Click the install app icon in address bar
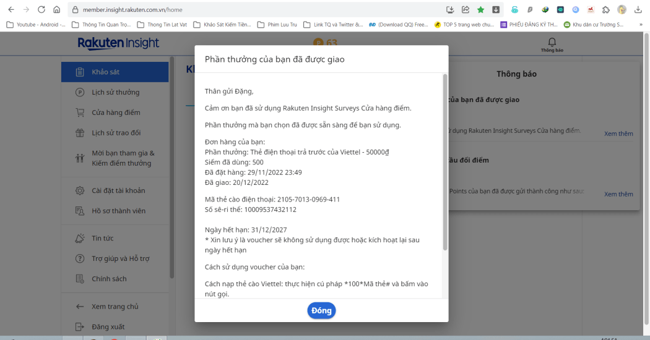 point(450,9)
